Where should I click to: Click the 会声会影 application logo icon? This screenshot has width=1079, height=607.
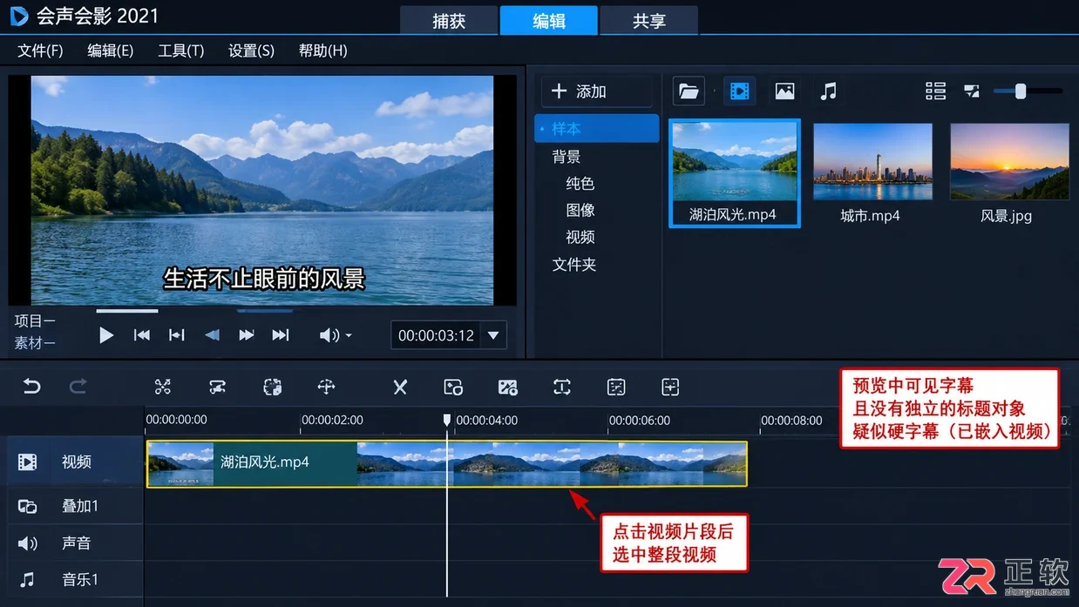click(18, 16)
